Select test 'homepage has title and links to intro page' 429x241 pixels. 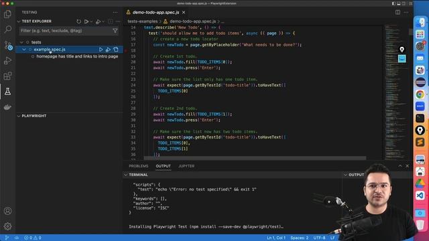77,56
